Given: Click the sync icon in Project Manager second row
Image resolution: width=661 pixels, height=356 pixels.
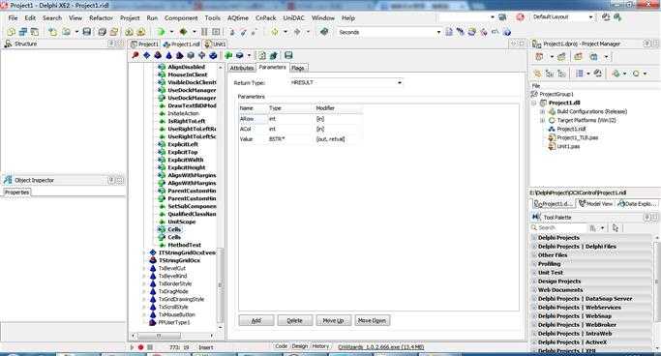Looking at the screenshot, I should pyautogui.click(x=598, y=74).
